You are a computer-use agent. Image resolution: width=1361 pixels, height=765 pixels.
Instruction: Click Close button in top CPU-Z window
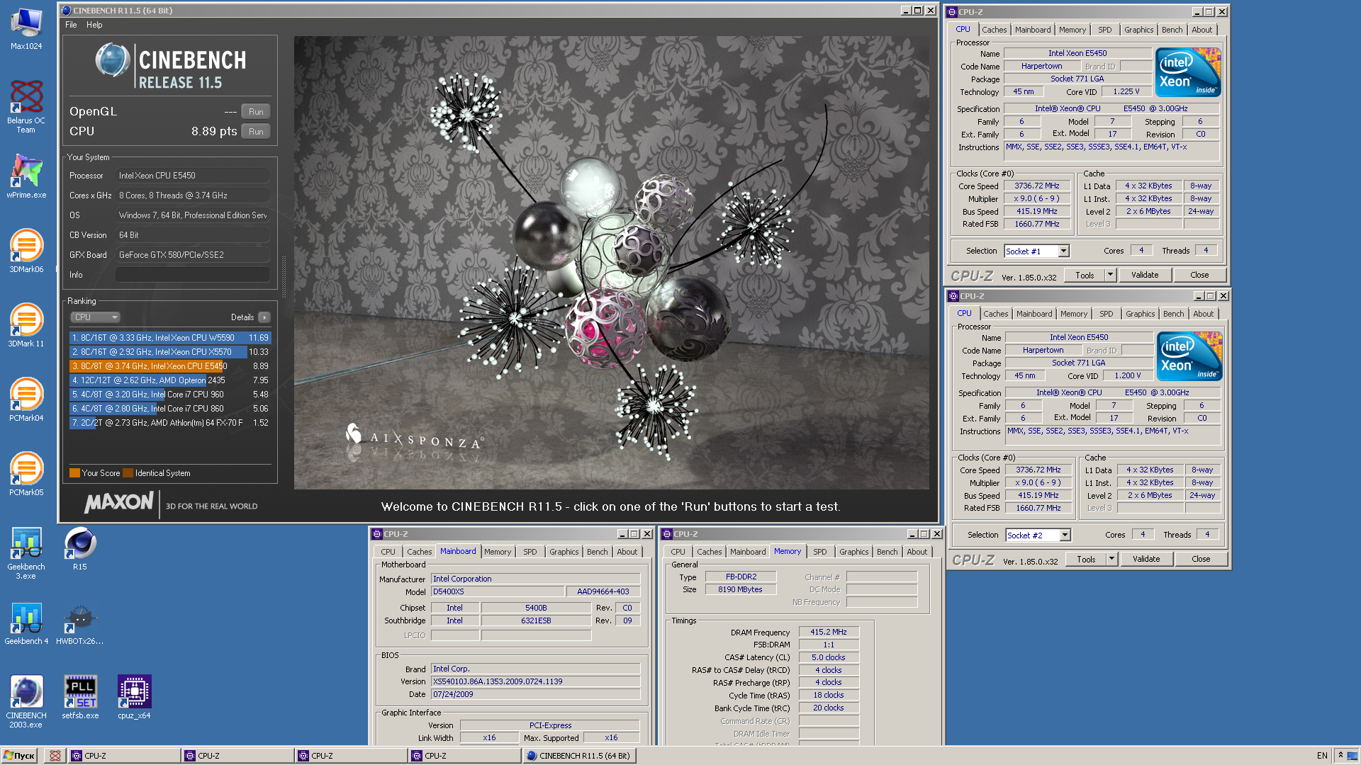(x=1199, y=275)
